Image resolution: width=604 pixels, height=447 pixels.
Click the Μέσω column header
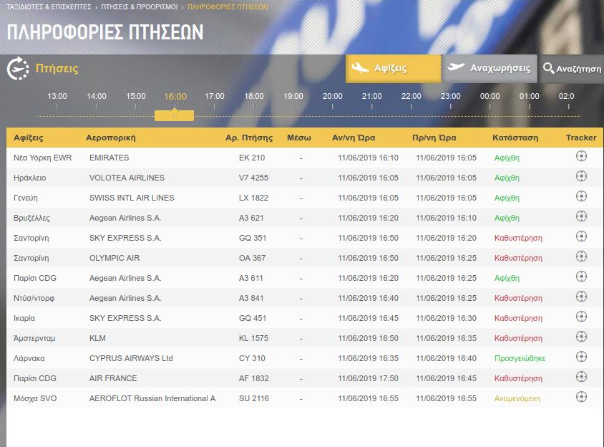click(x=299, y=138)
